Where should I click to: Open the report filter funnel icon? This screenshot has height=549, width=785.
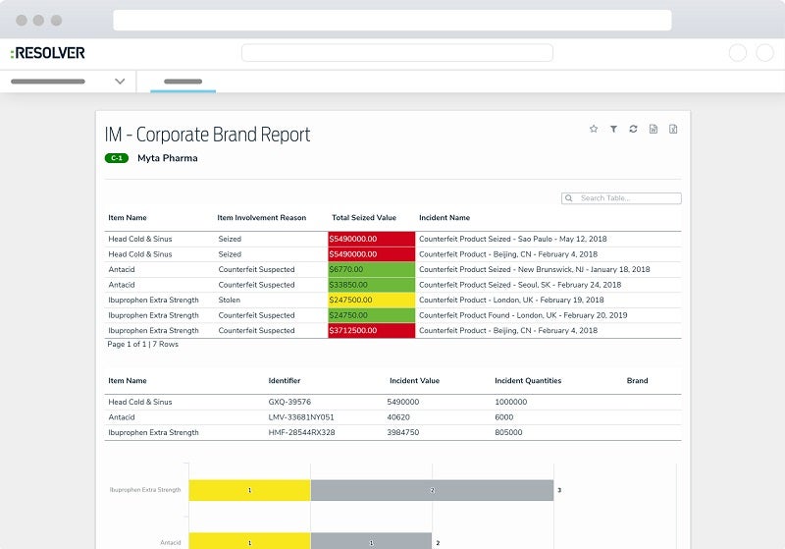click(x=613, y=129)
